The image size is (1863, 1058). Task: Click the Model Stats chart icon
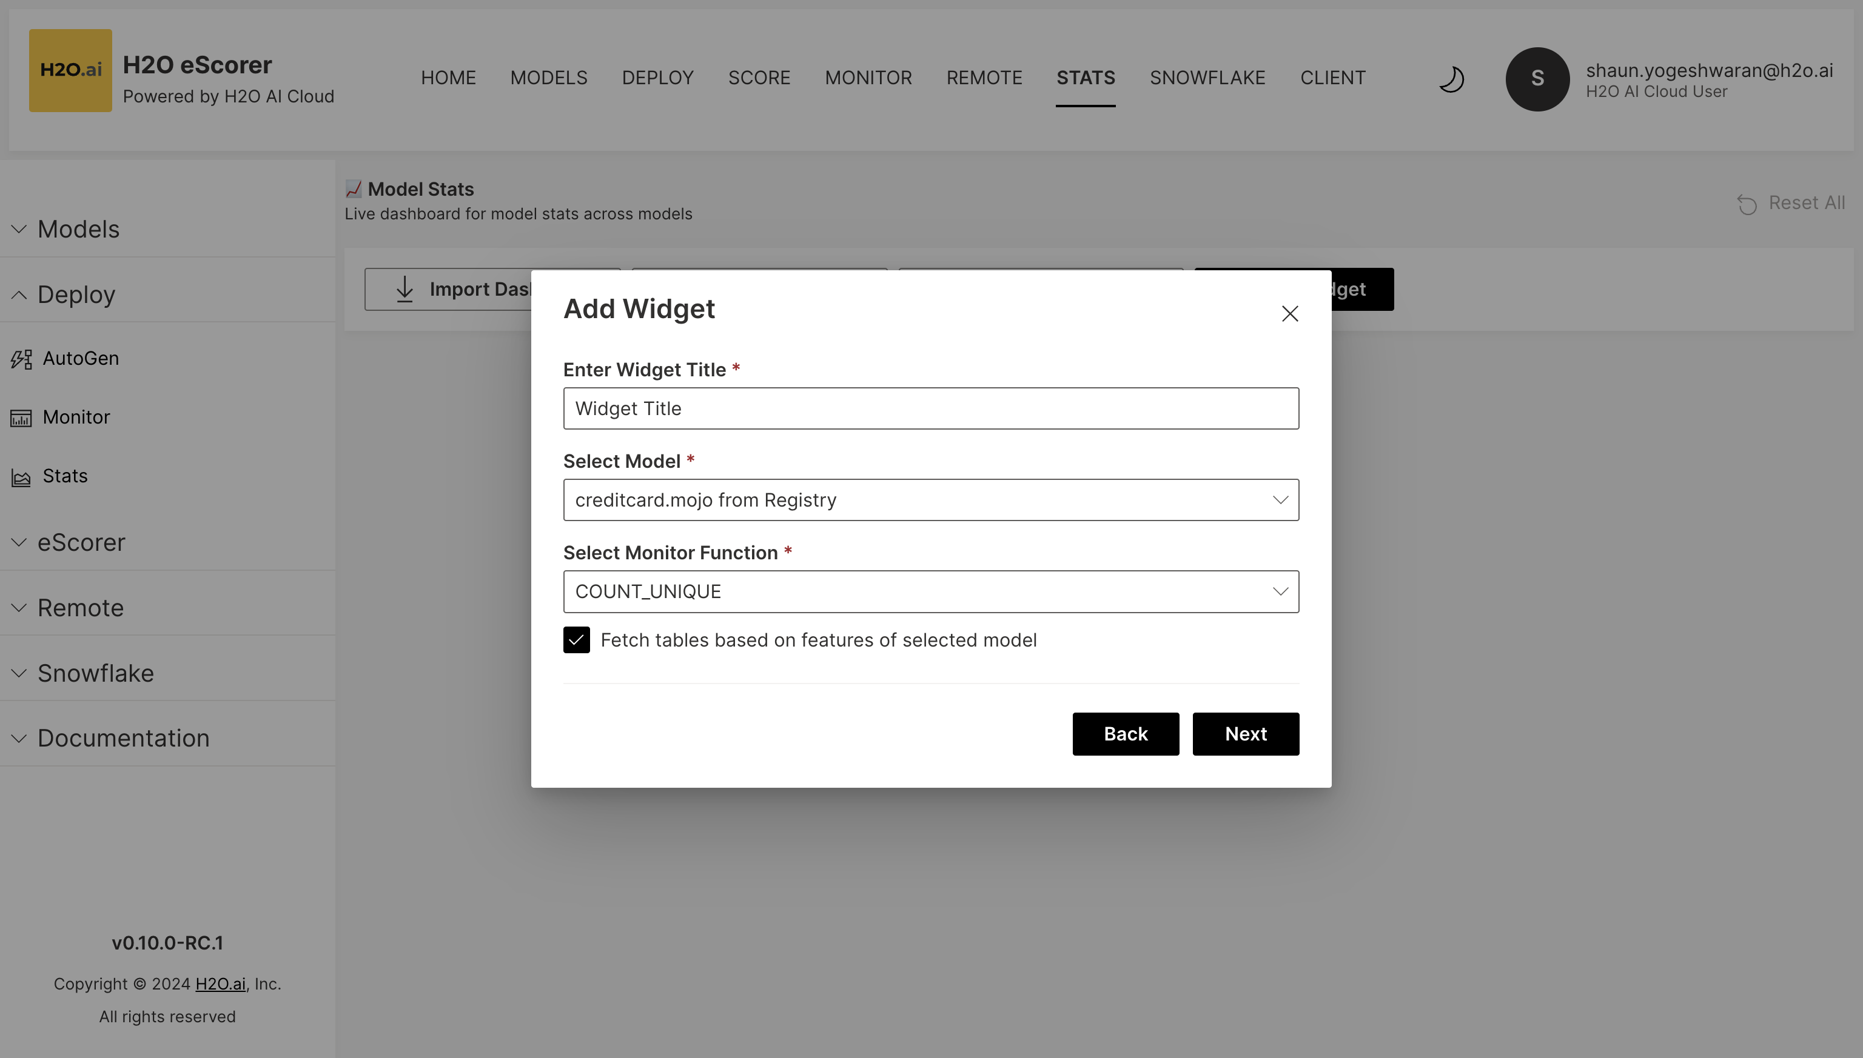pyautogui.click(x=354, y=188)
